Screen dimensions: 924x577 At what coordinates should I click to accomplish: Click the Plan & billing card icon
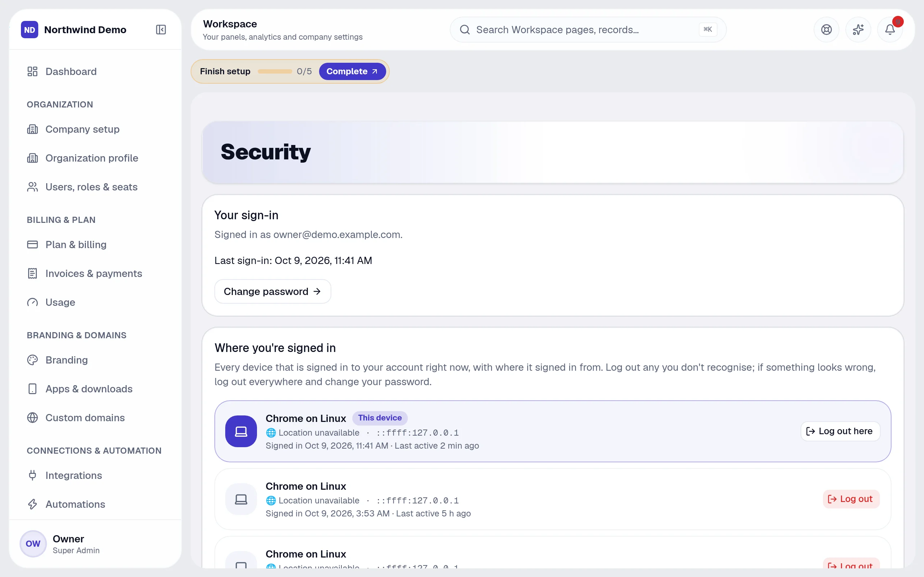point(32,244)
